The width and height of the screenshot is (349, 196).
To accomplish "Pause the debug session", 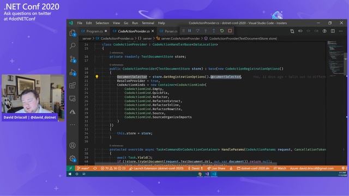I will click(x=190, y=31).
